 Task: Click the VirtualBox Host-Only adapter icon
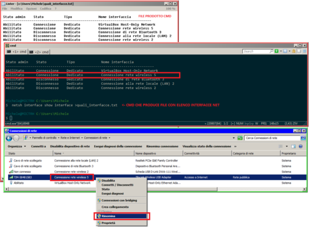click(11, 183)
